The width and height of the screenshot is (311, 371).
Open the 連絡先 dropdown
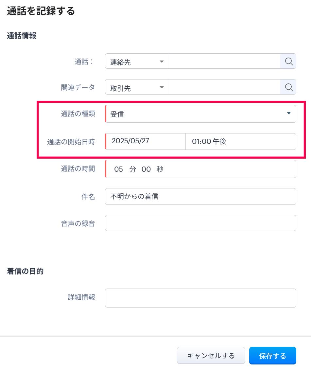137,62
